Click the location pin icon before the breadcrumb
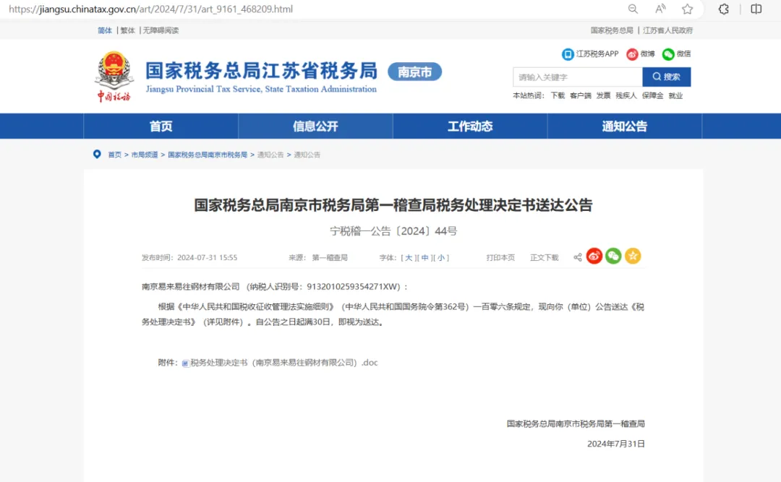Viewport: 781px width, 482px height. (x=97, y=154)
